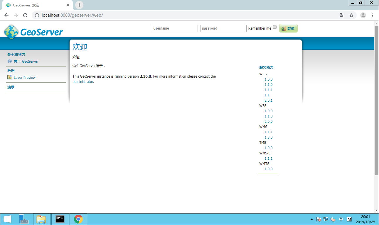
Task: Open File Explorer from the taskbar
Action: click(41, 219)
